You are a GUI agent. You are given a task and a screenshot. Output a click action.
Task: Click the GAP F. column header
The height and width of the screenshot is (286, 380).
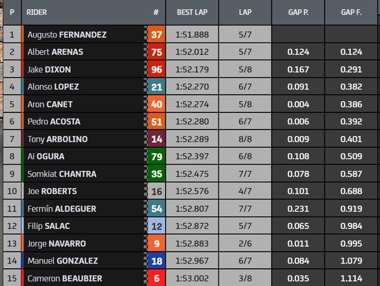[351, 12]
